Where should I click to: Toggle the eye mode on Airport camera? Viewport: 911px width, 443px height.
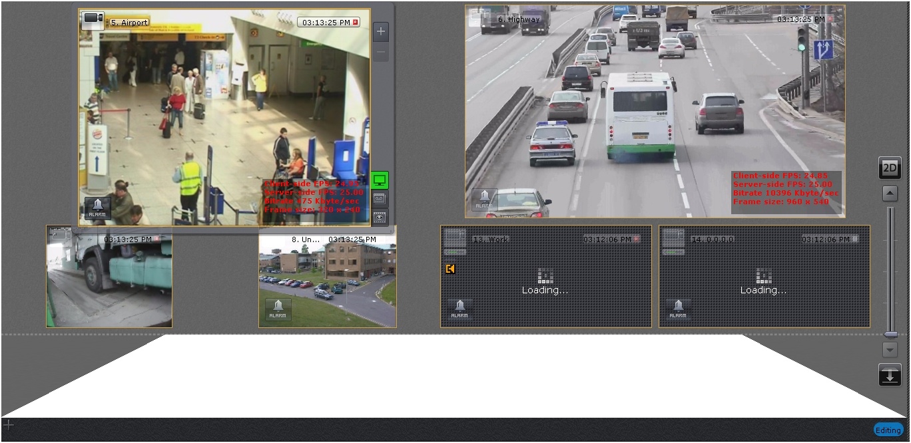[380, 217]
